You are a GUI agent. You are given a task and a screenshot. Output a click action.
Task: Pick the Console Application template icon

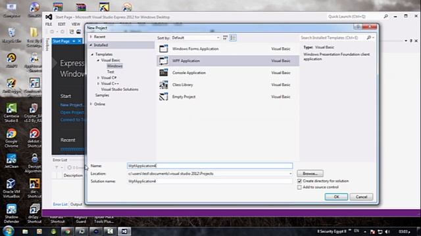tap(164, 73)
